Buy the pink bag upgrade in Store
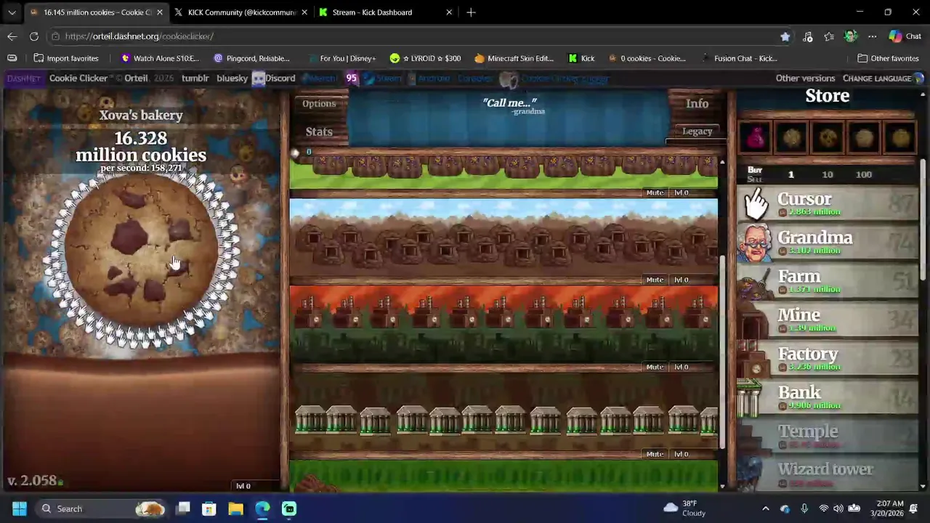930x523 pixels. tap(756, 137)
